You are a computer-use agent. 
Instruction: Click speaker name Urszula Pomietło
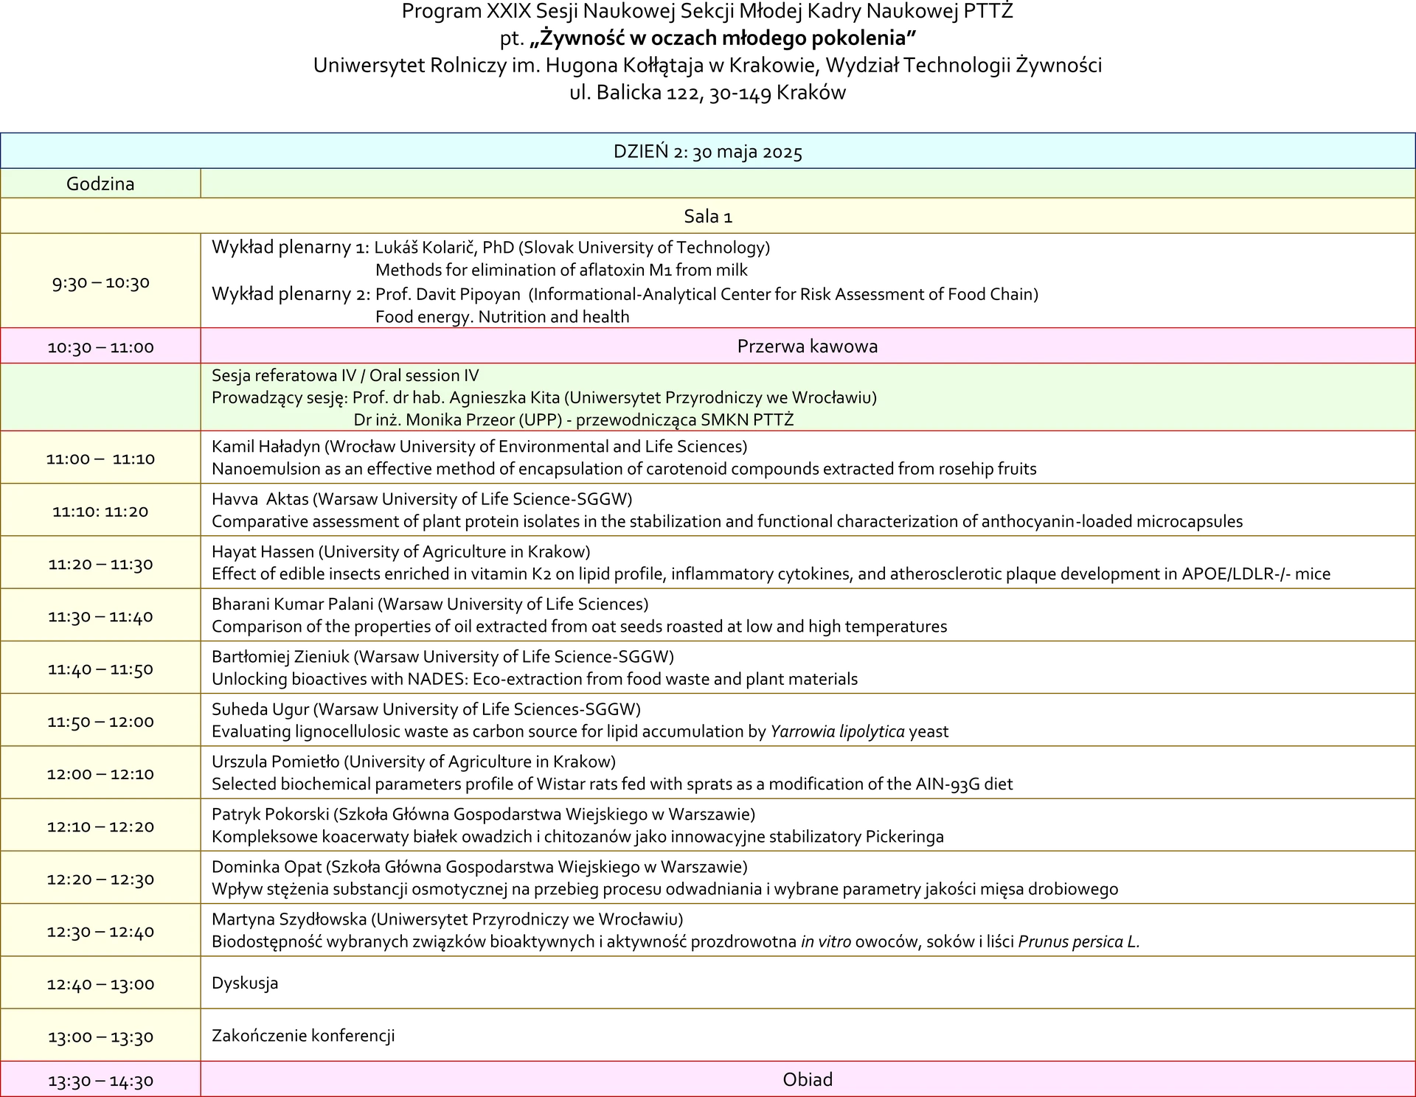(x=275, y=762)
